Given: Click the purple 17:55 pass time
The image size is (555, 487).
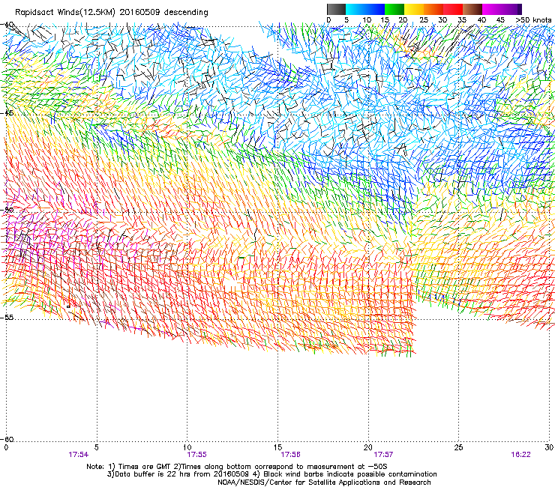Looking at the screenshot, I should tap(196, 455).
